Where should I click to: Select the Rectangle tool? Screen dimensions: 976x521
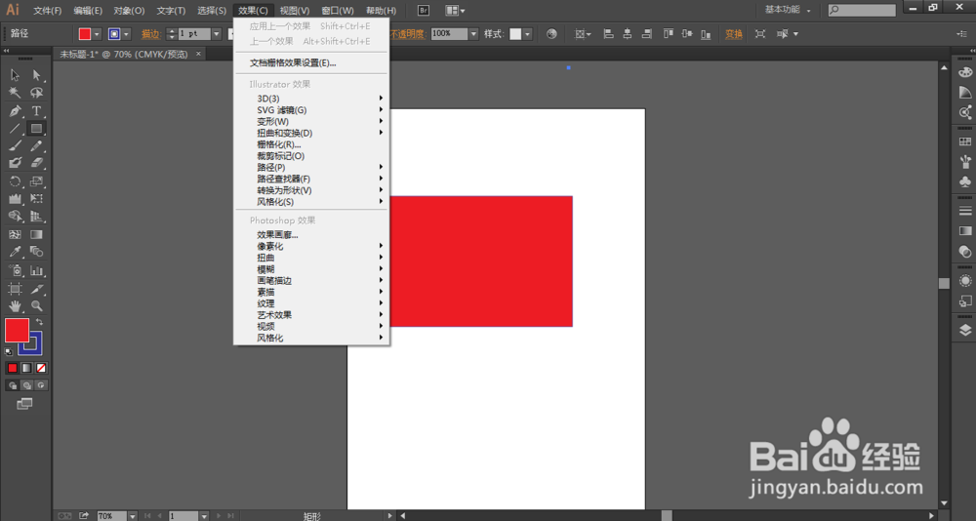coord(37,128)
